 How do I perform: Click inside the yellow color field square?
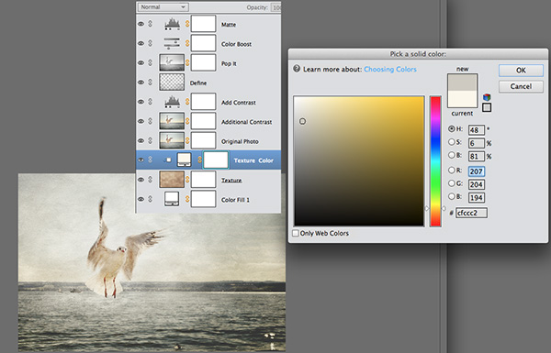click(x=359, y=160)
